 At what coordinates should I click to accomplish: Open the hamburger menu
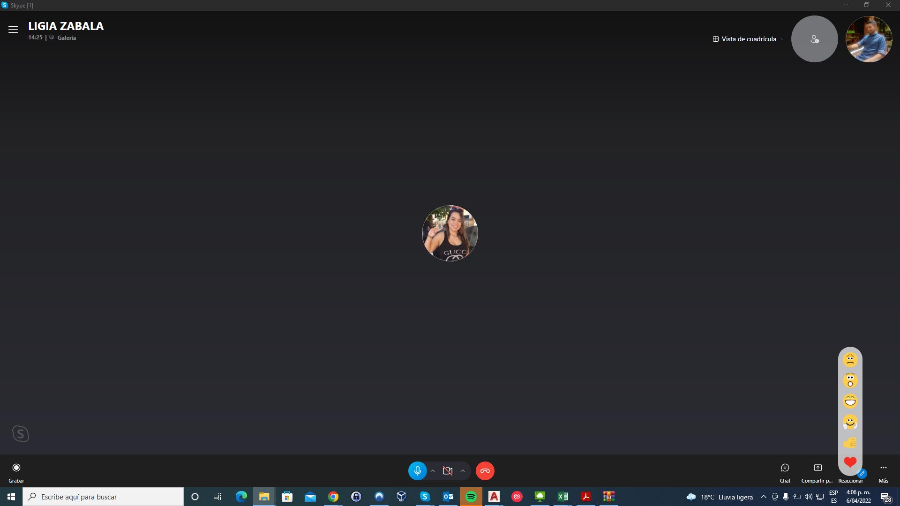coord(13,30)
